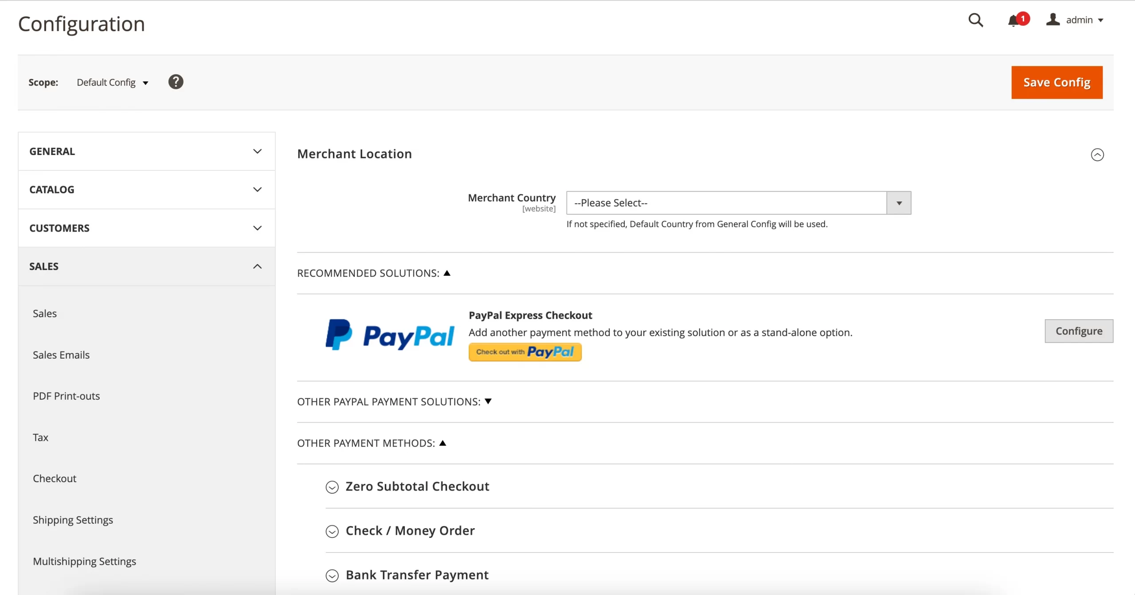Expand the Customers configuration section
This screenshot has width=1135, height=595.
[146, 228]
